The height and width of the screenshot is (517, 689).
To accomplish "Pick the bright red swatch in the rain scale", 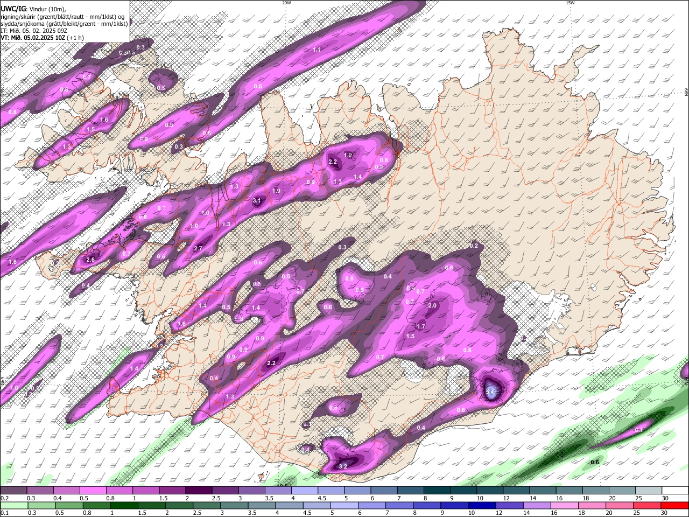I will [675, 506].
